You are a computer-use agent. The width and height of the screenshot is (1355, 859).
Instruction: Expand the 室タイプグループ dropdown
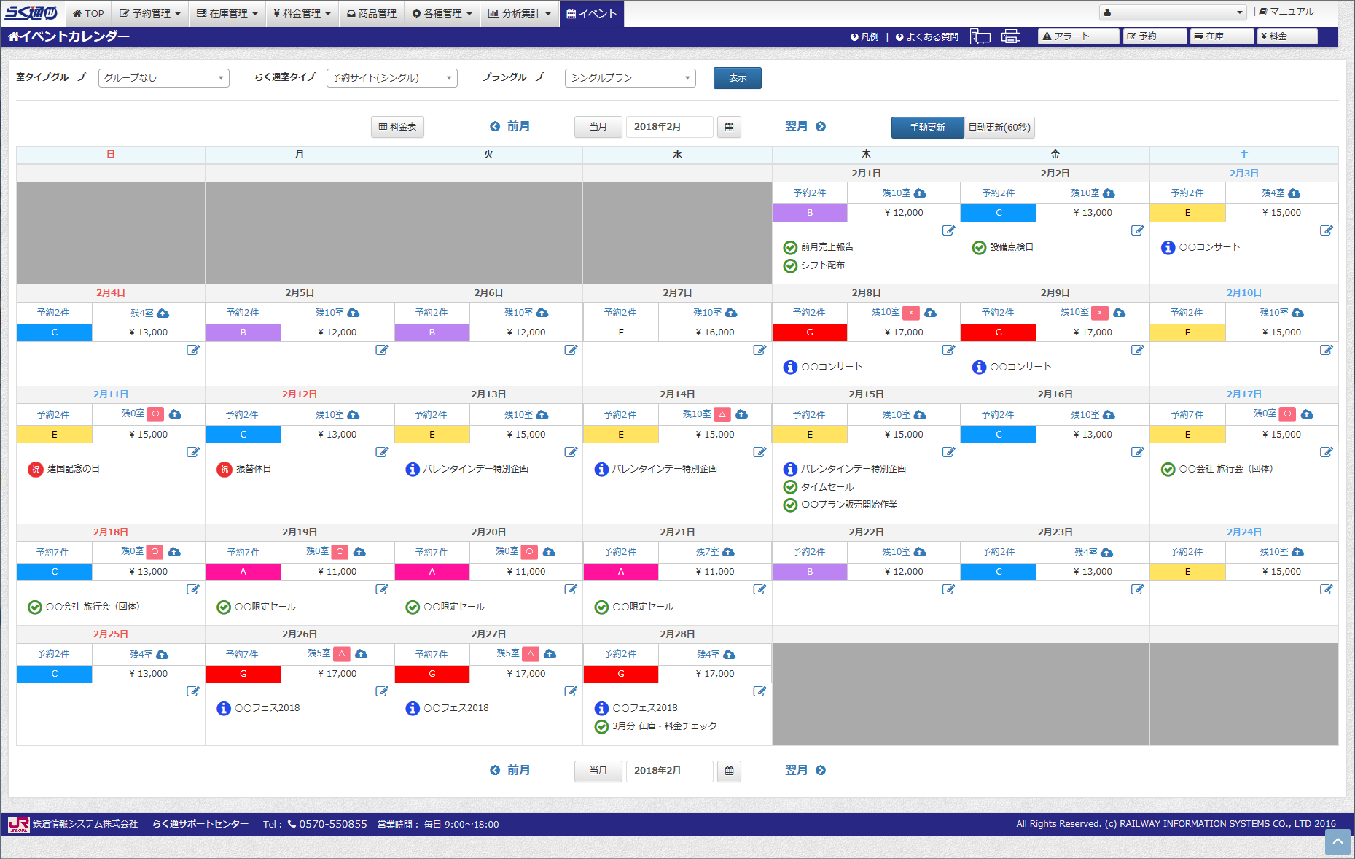[164, 78]
